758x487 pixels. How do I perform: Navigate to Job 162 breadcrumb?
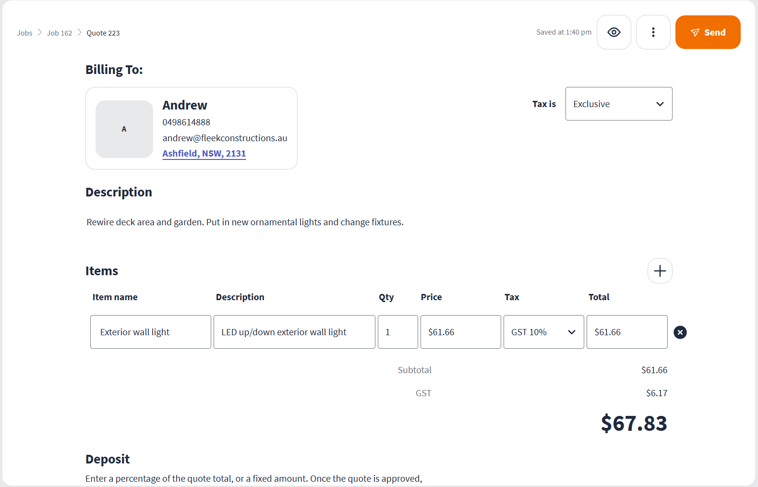pyautogui.click(x=60, y=33)
